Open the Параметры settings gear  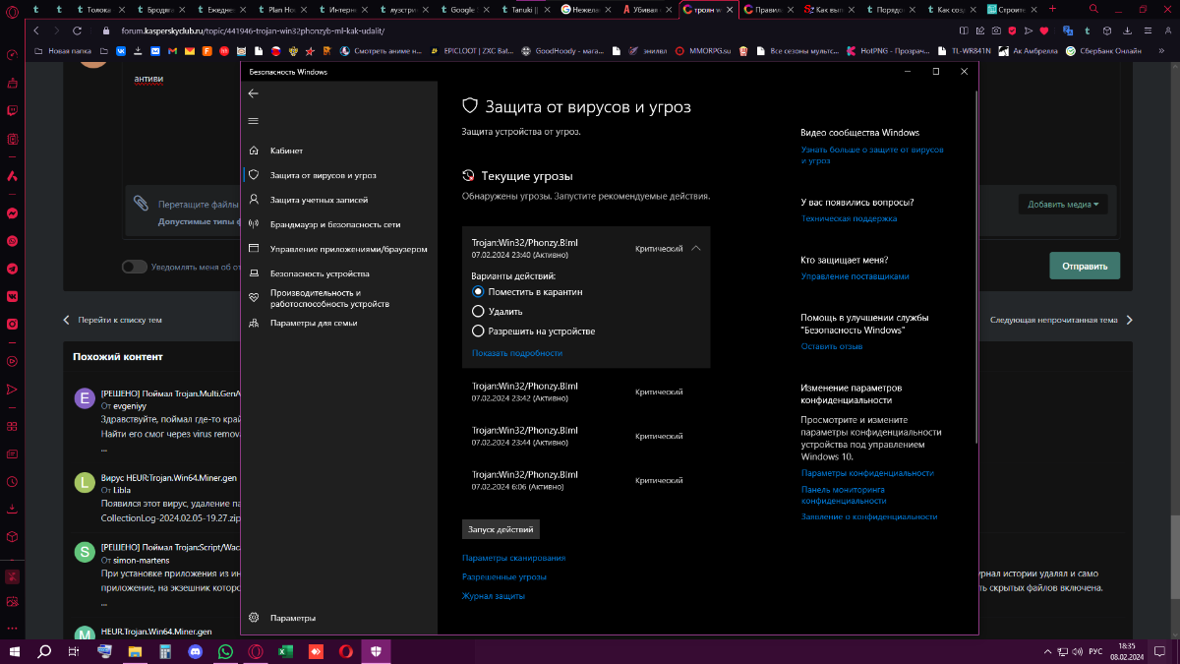pyautogui.click(x=292, y=618)
